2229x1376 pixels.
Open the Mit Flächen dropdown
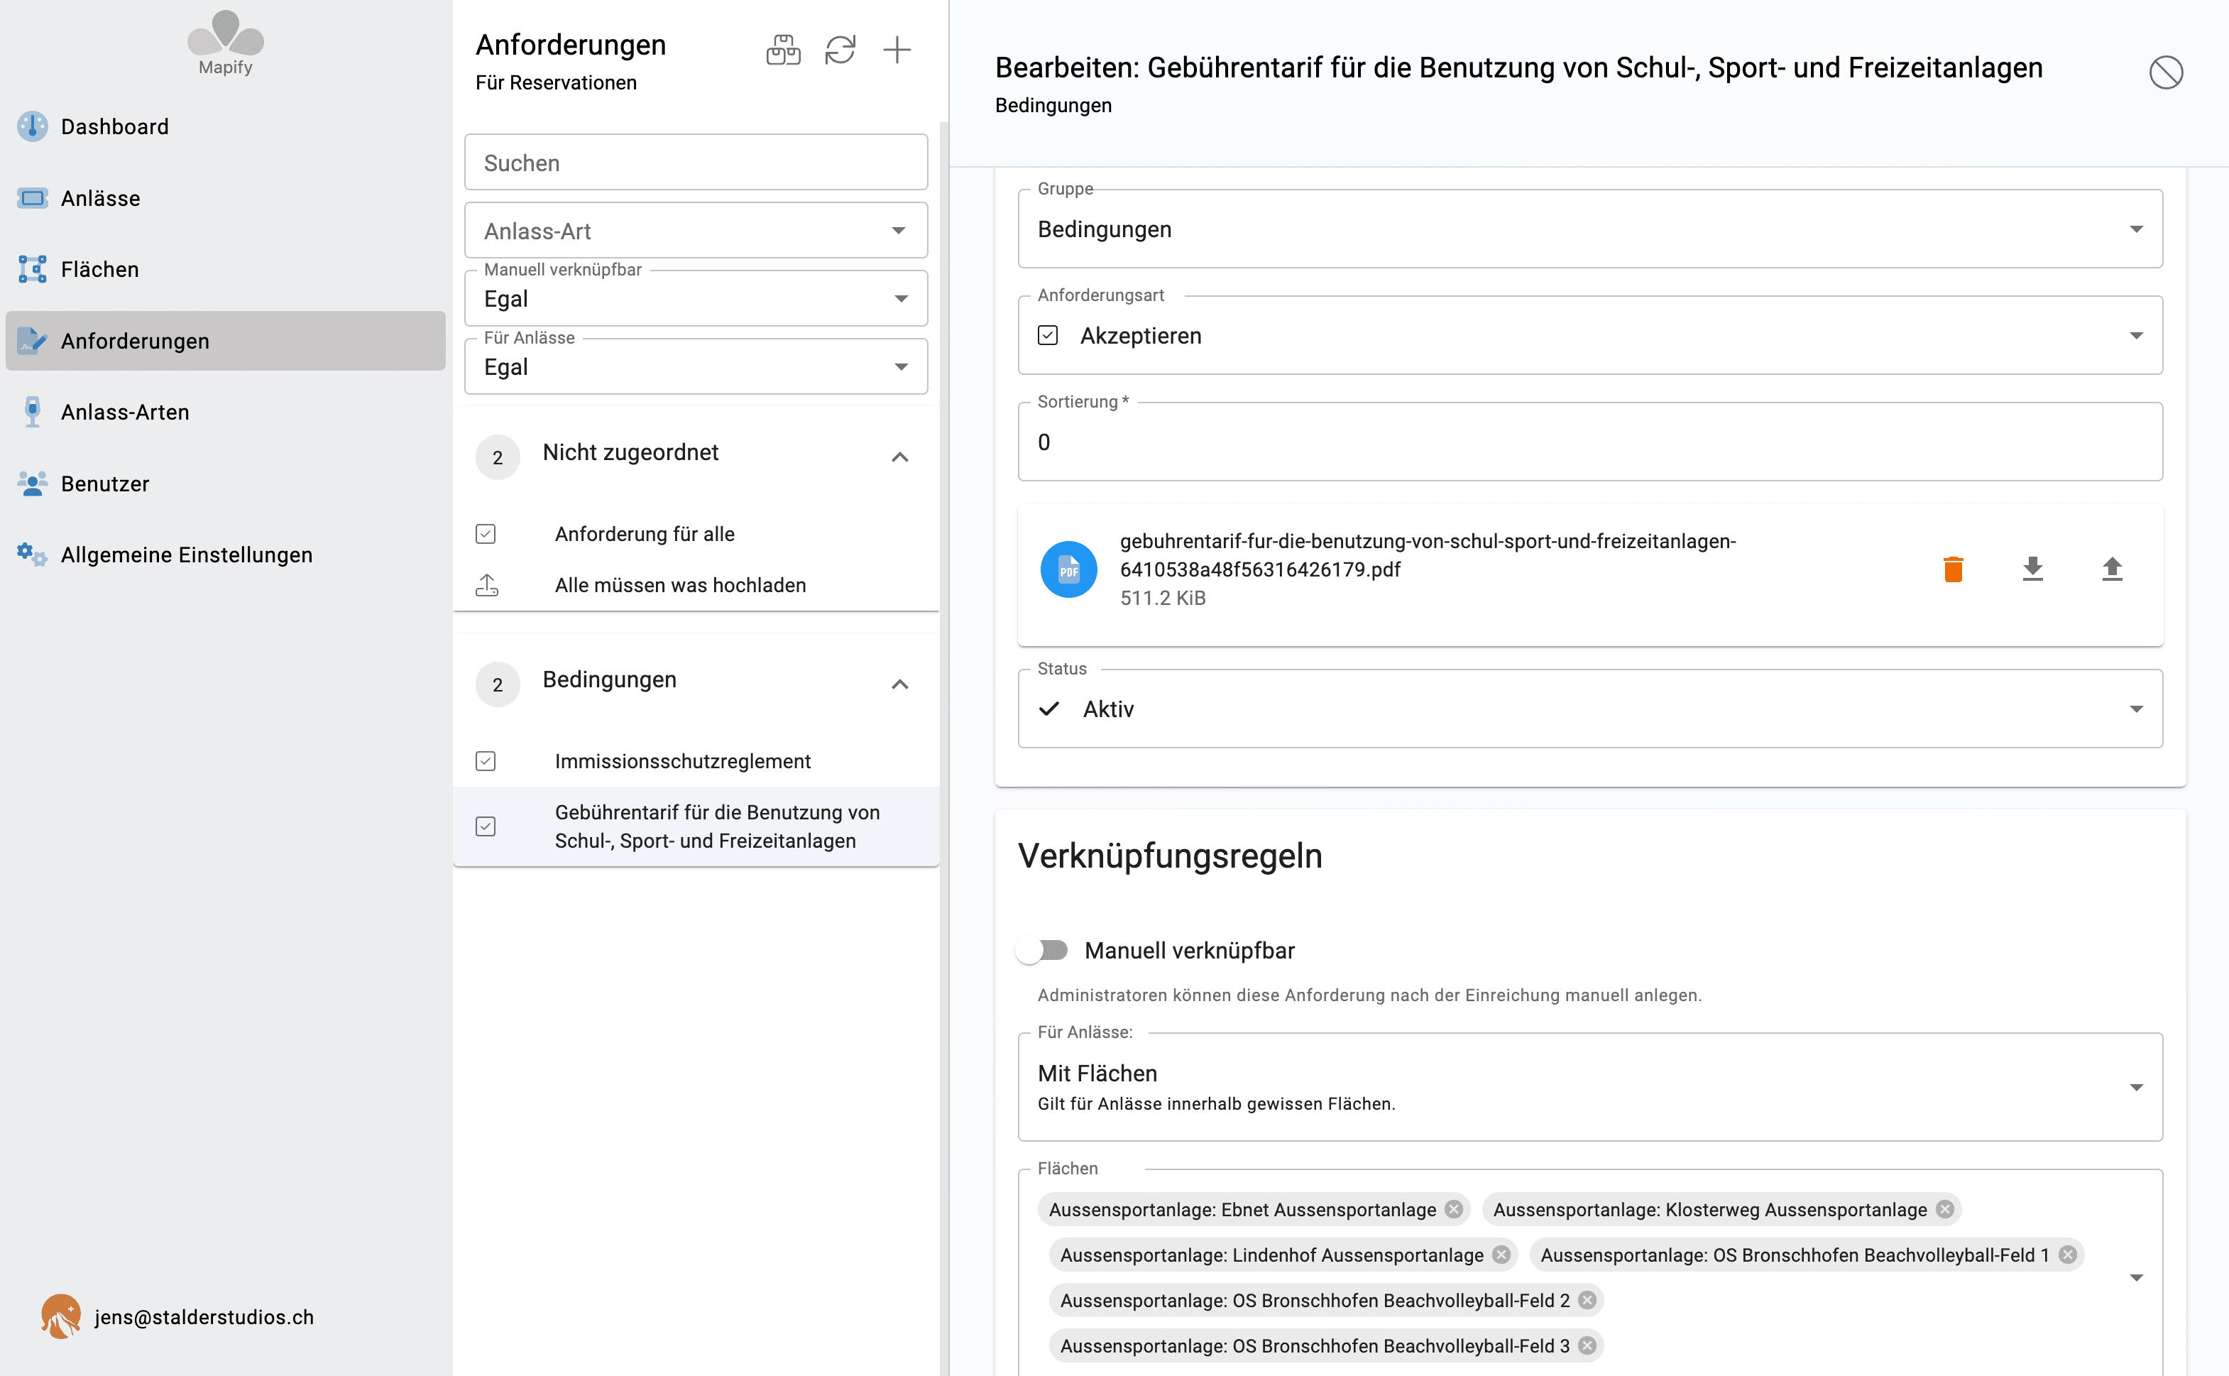pyautogui.click(x=1589, y=1086)
